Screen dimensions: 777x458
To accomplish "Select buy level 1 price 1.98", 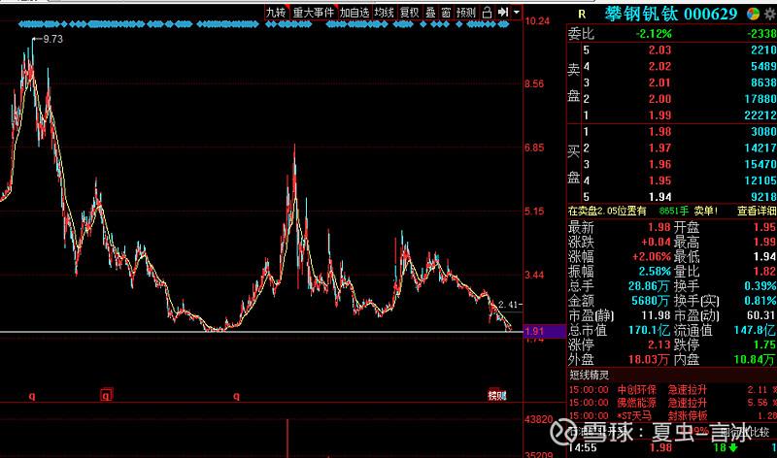I will pyautogui.click(x=659, y=132).
